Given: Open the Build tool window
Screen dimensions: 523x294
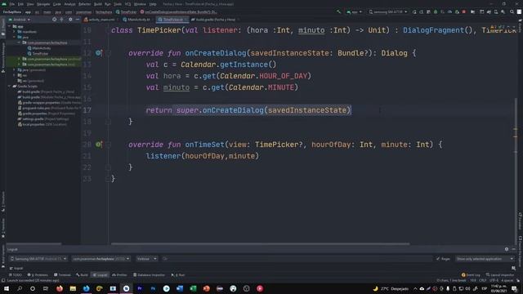Looking at the screenshot, I should point(82,275).
